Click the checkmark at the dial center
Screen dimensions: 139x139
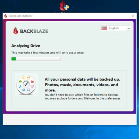coord(26,84)
